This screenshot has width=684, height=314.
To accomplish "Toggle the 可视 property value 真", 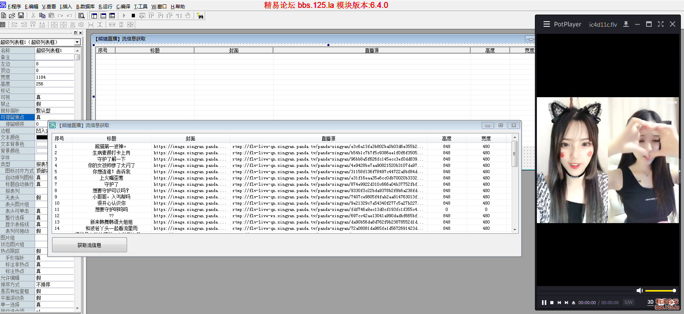I will tap(54, 97).
